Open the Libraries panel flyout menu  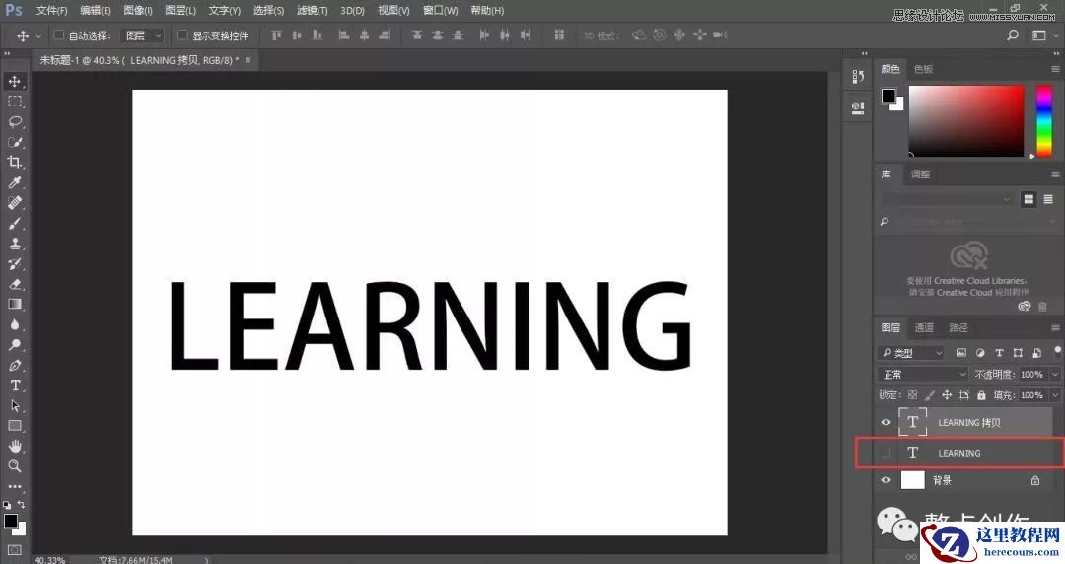click(1055, 175)
